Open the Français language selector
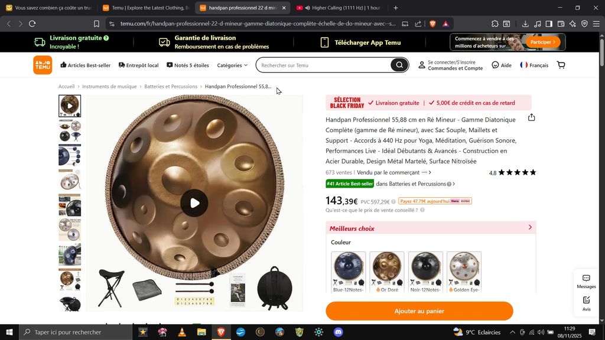 534,65
